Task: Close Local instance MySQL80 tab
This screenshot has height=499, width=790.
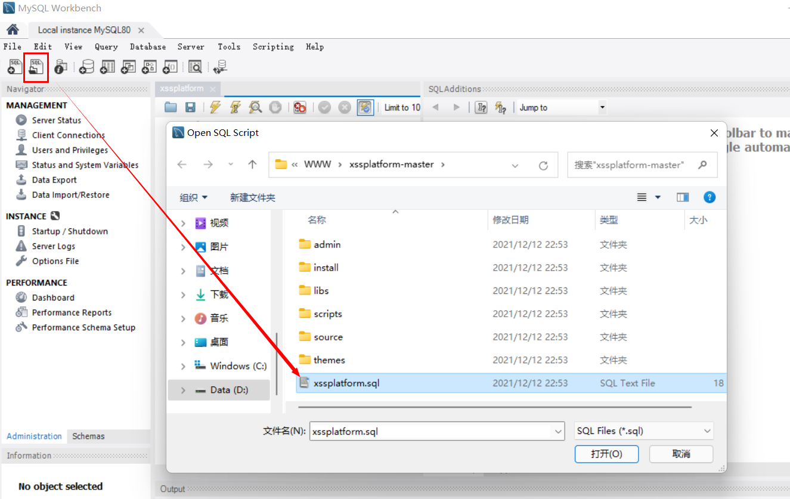Action: pyautogui.click(x=141, y=30)
